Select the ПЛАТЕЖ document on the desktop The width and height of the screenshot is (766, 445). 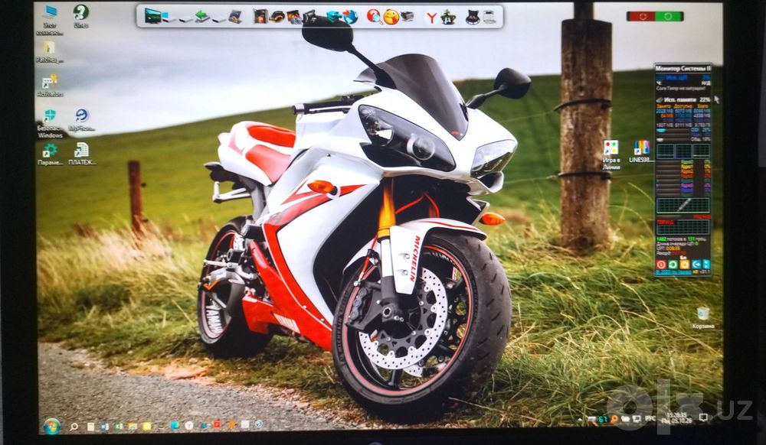(x=82, y=154)
